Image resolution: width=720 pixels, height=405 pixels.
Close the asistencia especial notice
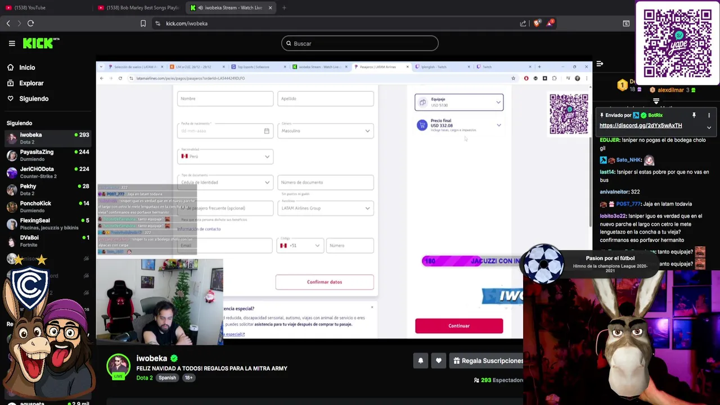pos(372,307)
